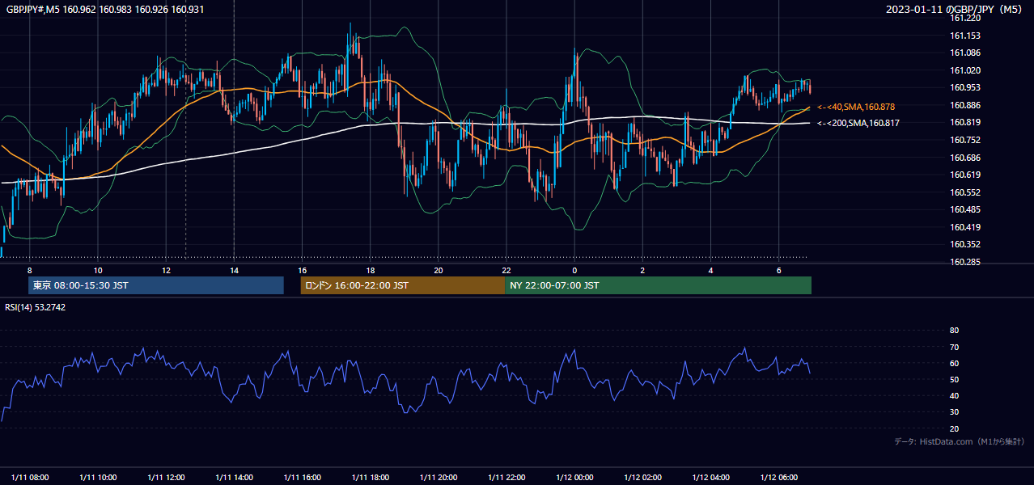Click the HistData.com data source credit
The image size is (1034, 485).
[x=959, y=441]
